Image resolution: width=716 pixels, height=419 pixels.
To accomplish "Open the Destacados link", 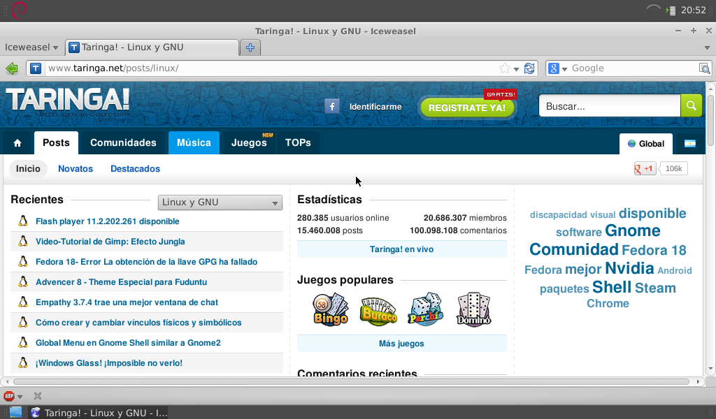I will (x=135, y=169).
